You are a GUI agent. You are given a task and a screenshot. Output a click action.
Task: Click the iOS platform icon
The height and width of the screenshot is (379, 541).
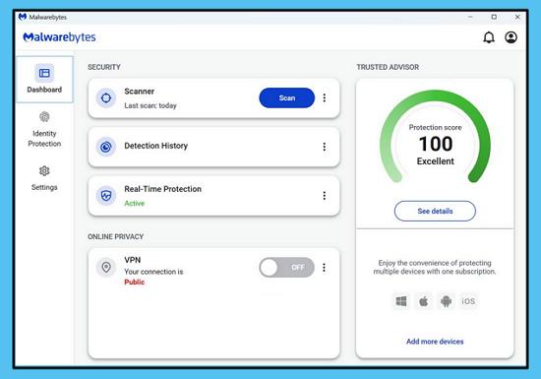(x=468, y=301)
